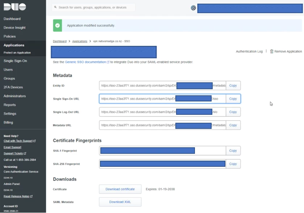Click Remove Application link
The width and height of the screenshot is (304, 213).
point(288,51)
